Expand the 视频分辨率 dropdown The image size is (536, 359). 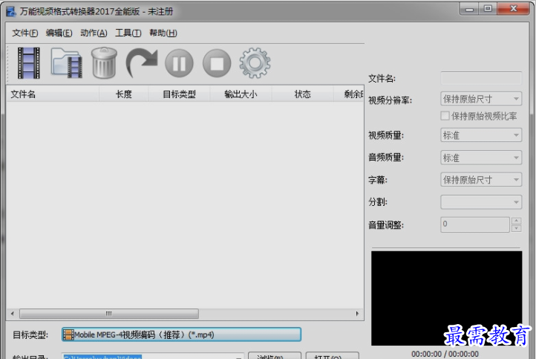click(481, 99)
